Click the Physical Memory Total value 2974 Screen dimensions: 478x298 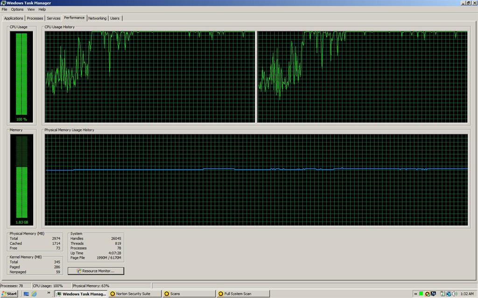tap(56, 238)
